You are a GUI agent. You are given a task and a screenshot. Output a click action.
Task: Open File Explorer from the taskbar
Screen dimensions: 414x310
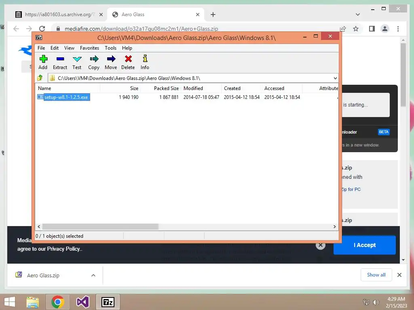[33, 302]
